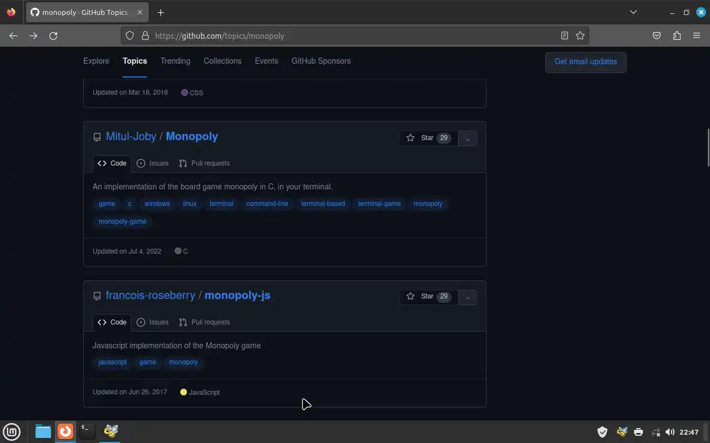Save page to Pocket

pos(657,35)
